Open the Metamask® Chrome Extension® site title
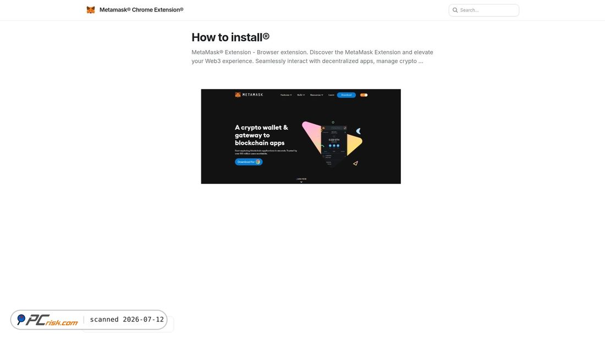Viewport: 605px width, 340px height. (141, 10)
